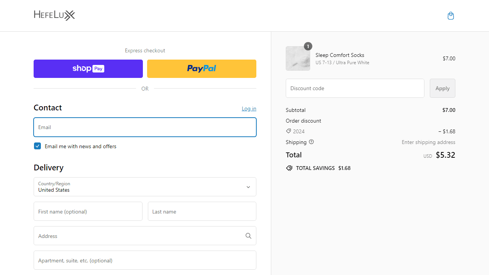Image resolution: width=489 pixels, height=275 pixels.
Task: Click the TOTAL SAVINGS $1.68 text
Action: click(323, 168)
